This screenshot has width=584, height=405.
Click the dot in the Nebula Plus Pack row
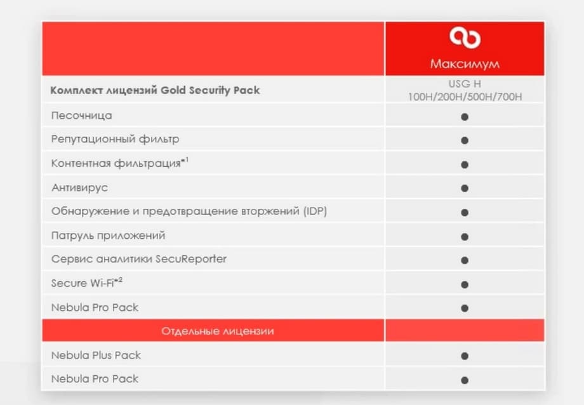click(x=465, y=356)
